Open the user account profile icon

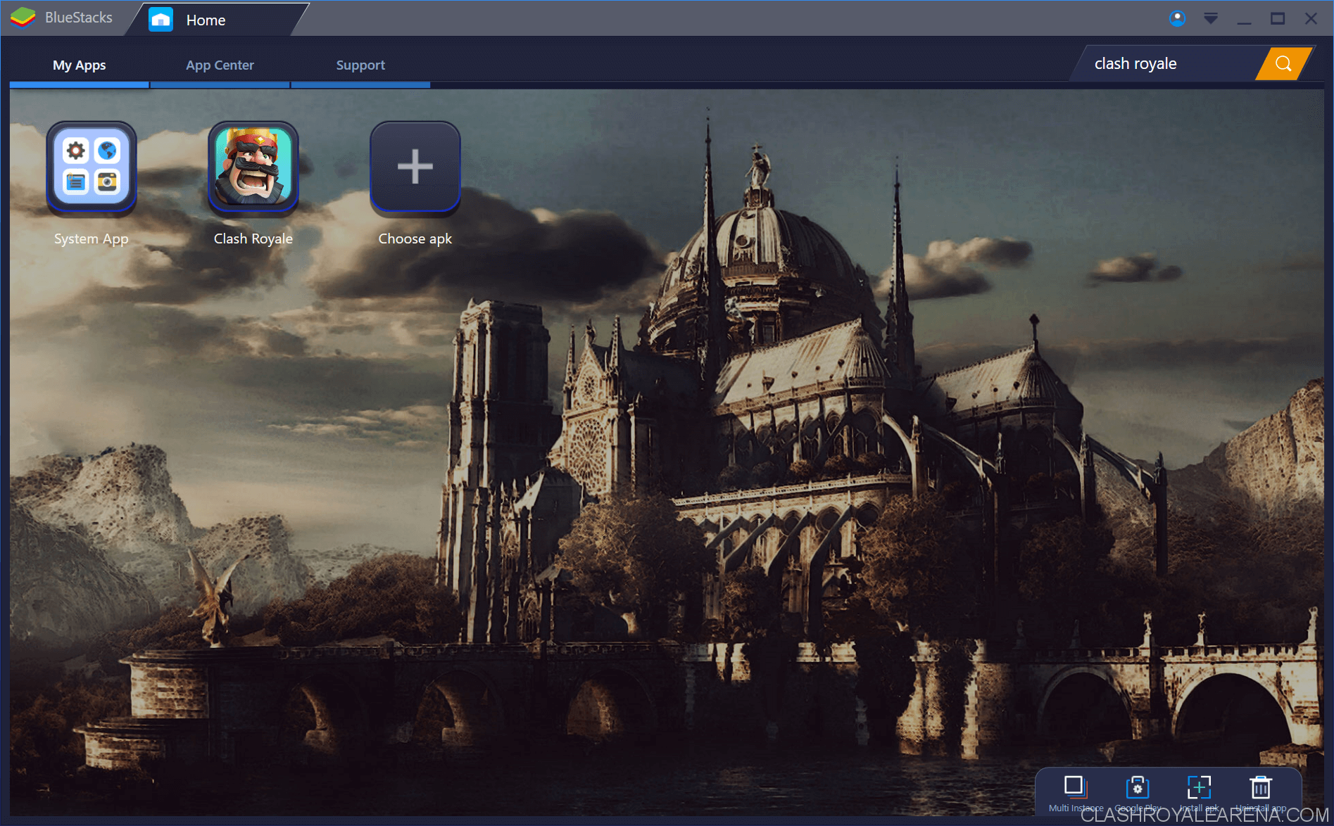1177,19
